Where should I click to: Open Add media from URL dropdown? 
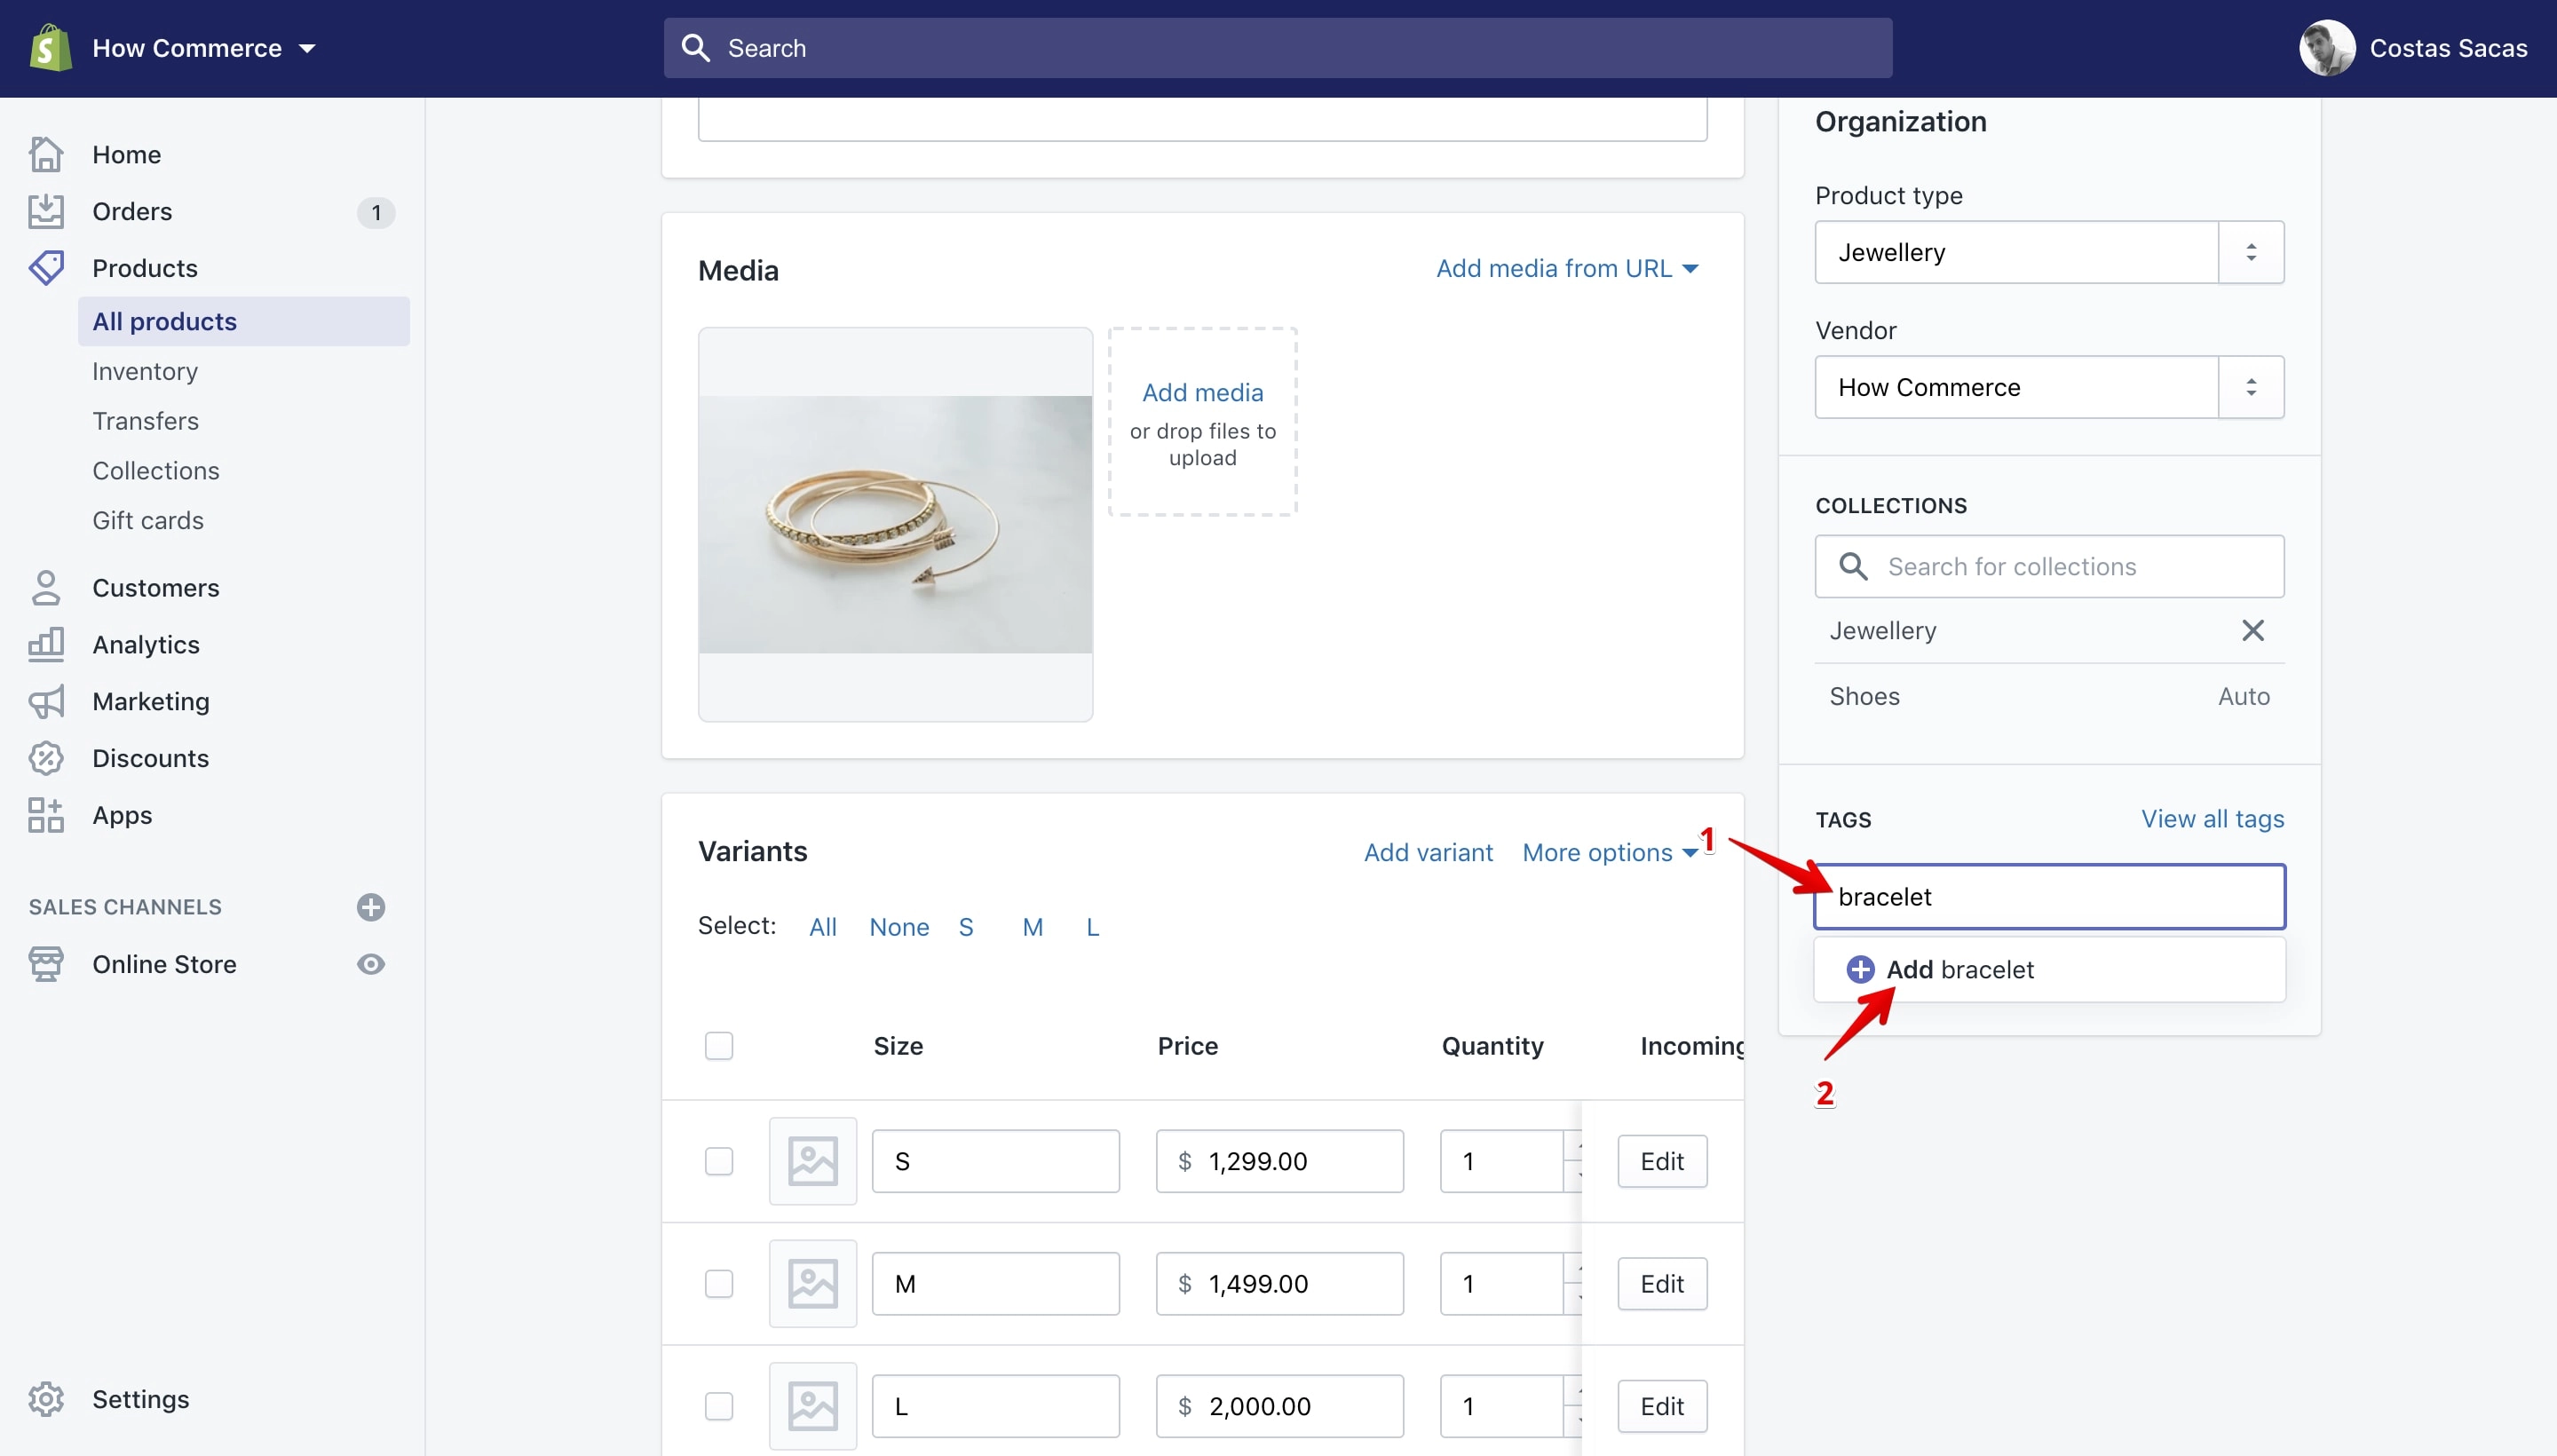pyautogui.click(x=1567, y=268)
